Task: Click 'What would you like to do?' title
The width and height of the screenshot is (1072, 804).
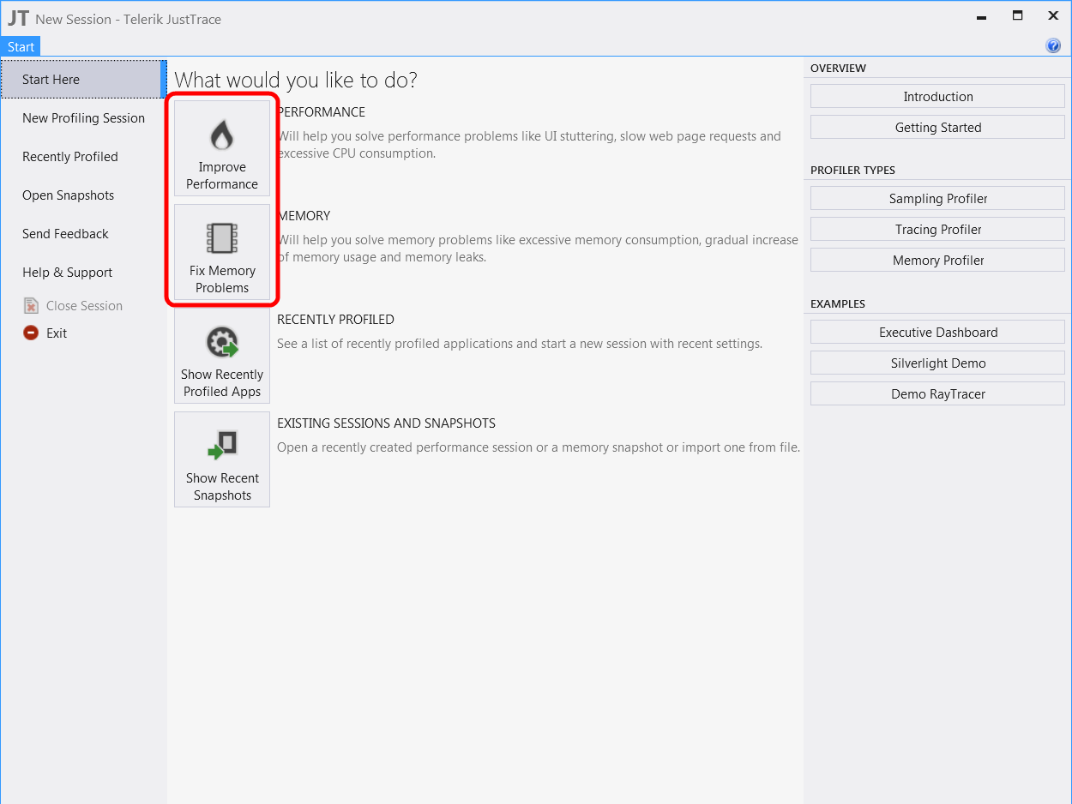Action: [296, 81]
